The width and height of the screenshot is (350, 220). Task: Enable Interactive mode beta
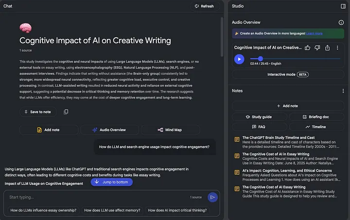pos(288,75)
